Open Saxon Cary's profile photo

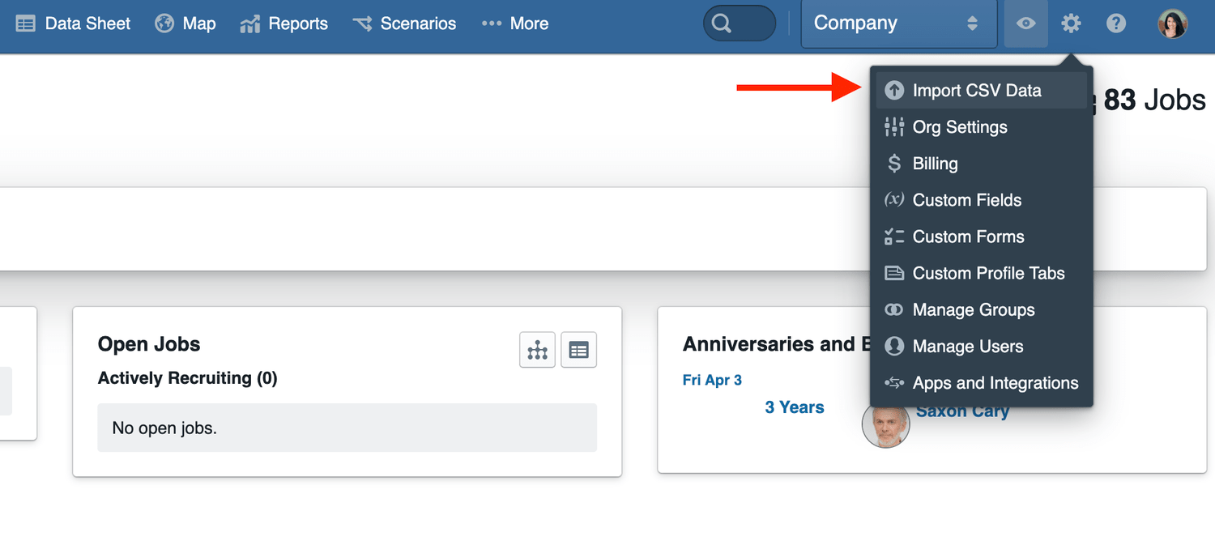[x=885, y=425]
